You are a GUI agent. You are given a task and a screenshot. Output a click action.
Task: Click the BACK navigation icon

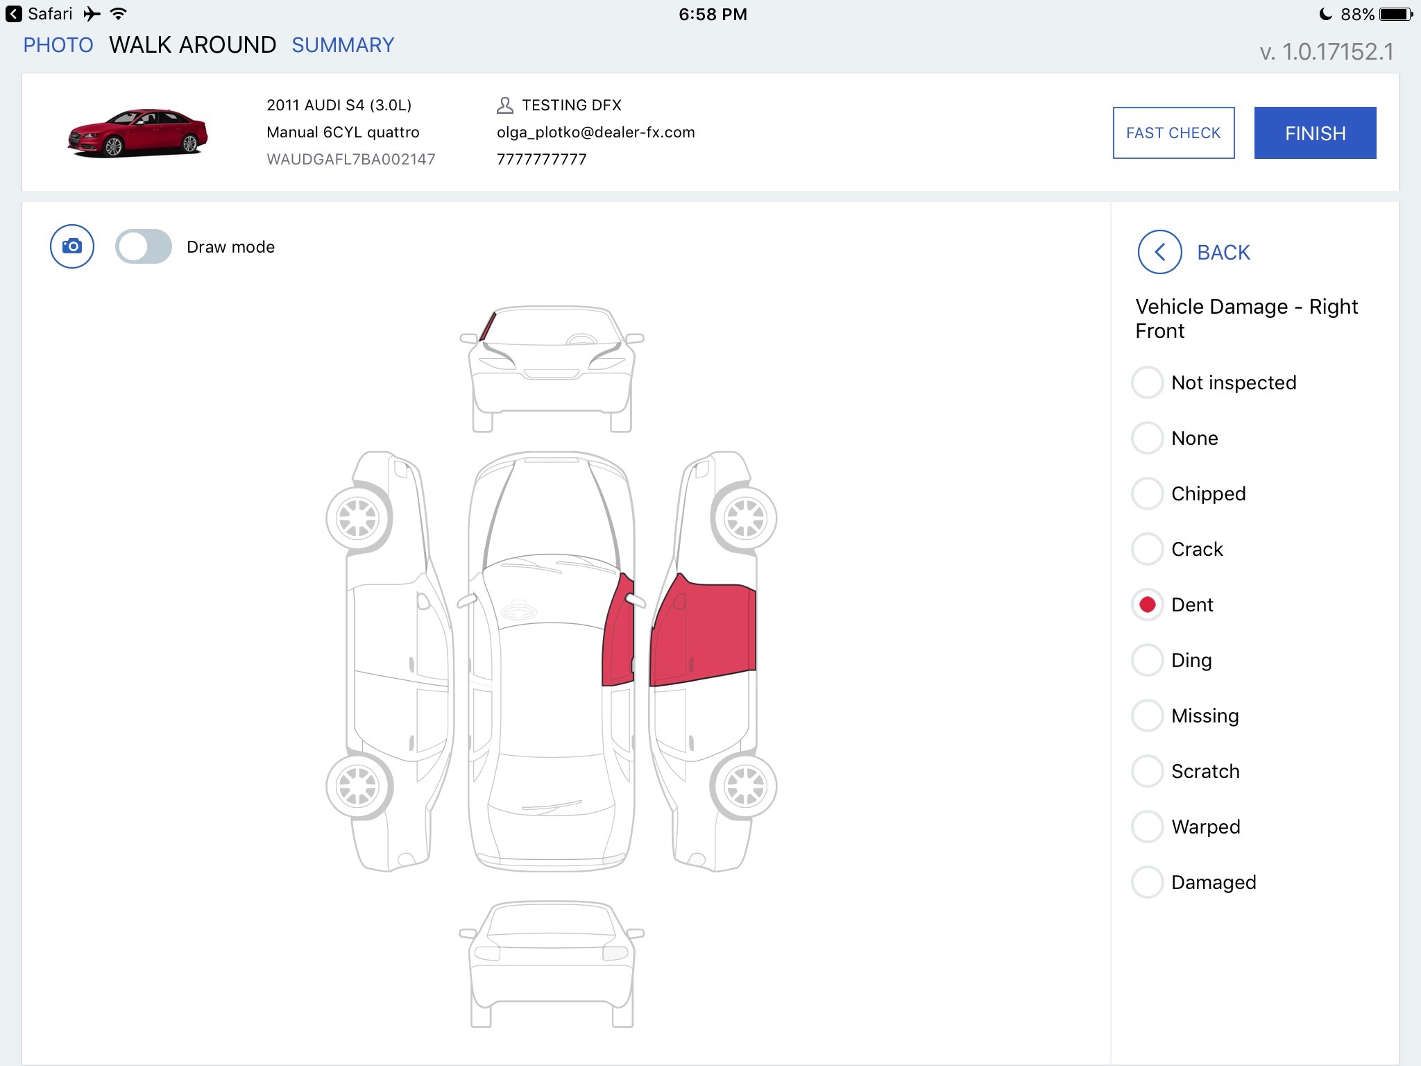pyautogui.click(x=1157, y=252)
